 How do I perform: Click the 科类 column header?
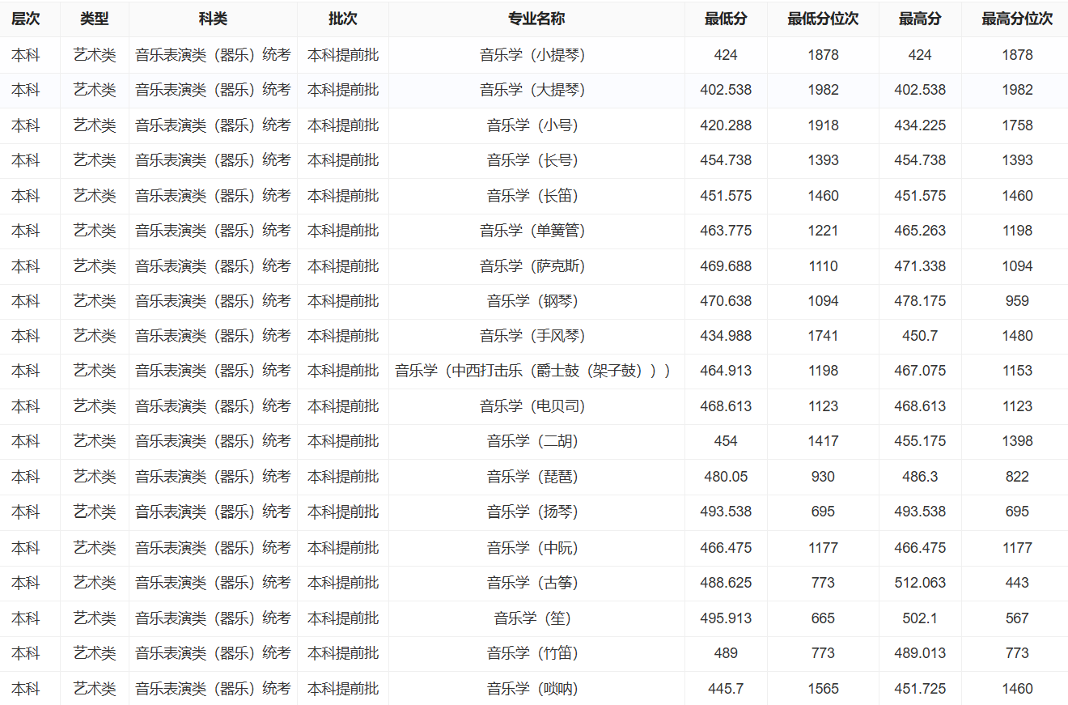click(213, 19)
